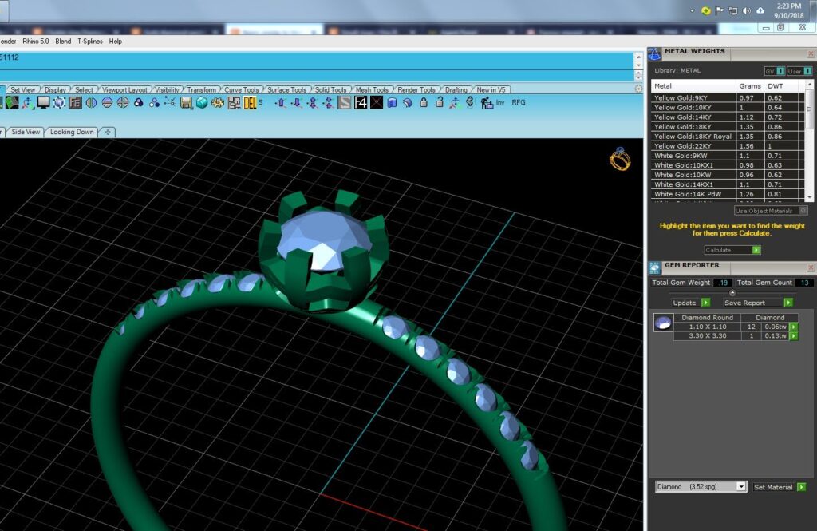Click the Calculate button
This screenshot has width=817, height=531.
click(x=732, y=251)
